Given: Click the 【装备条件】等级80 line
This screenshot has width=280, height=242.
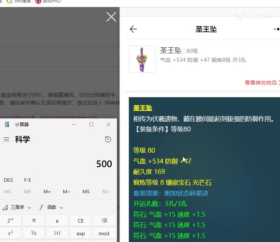Looking at the screenshot, I should 162,129.
